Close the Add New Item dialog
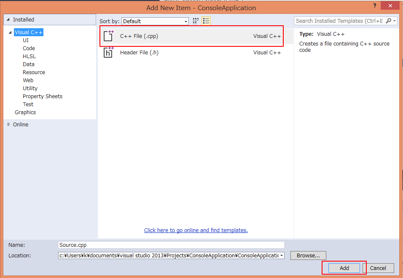The image size is (403, 278). pos(390,5)
